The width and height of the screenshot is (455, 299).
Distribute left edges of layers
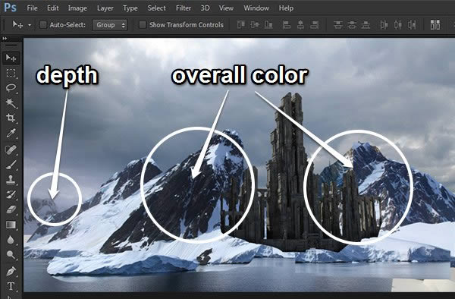click(x=384, y=25)
